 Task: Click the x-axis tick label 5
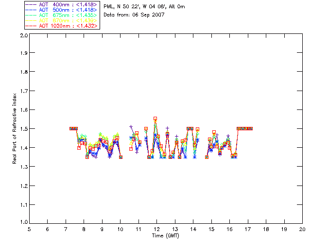pyautogui.click(x=29, y=229)
